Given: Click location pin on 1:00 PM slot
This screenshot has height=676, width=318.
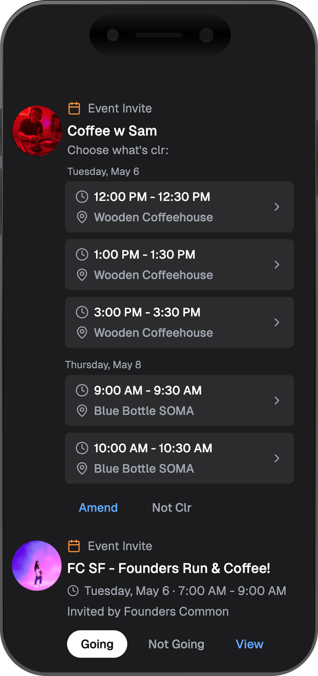Looking at the screenshot, I should click(82, 275).
